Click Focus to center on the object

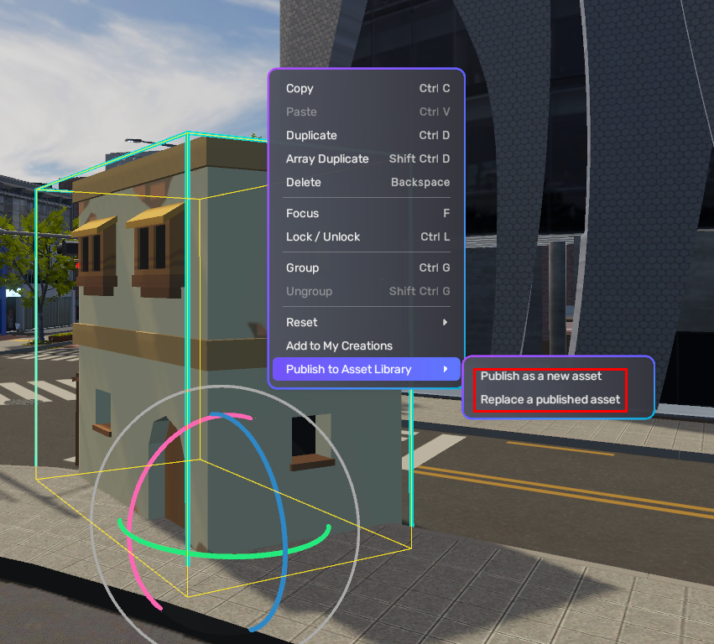click(302, 214)
